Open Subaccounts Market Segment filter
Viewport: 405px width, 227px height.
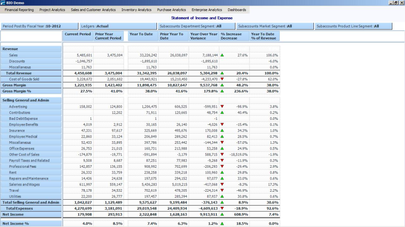pyautogui.click(x=274, y=26)
